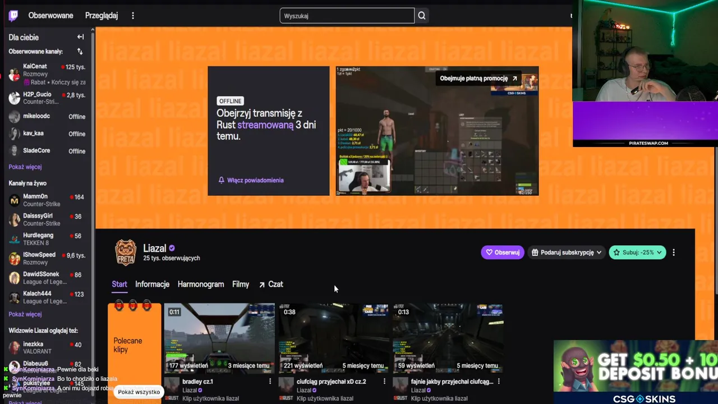Click Hurdlegang TEKKEN 8 game label
Viewport: 718px width, 404px height.
click(36, 243)
